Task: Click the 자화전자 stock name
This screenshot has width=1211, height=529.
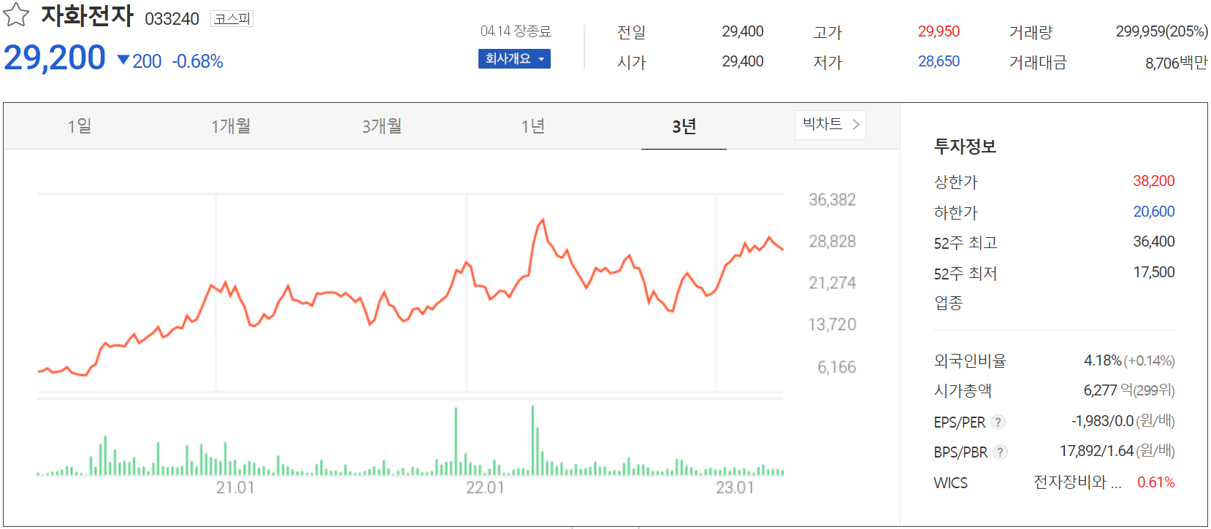Action: (87, 15)
